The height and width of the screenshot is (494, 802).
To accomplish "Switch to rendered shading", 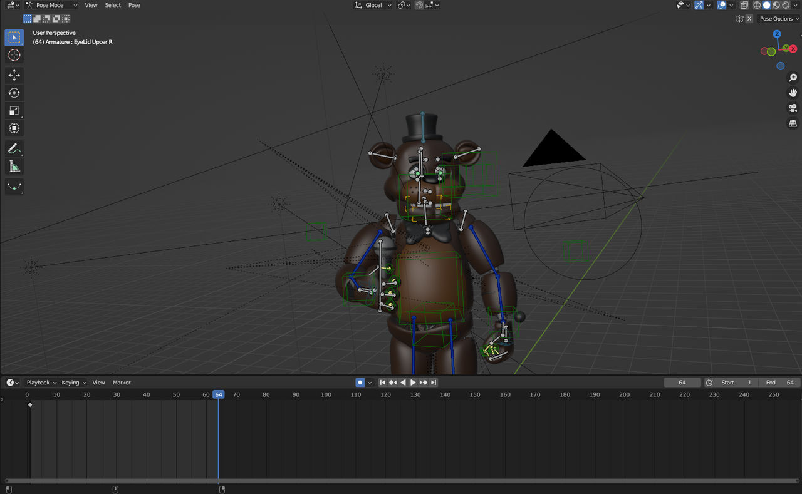I will (x=786, y=5).
